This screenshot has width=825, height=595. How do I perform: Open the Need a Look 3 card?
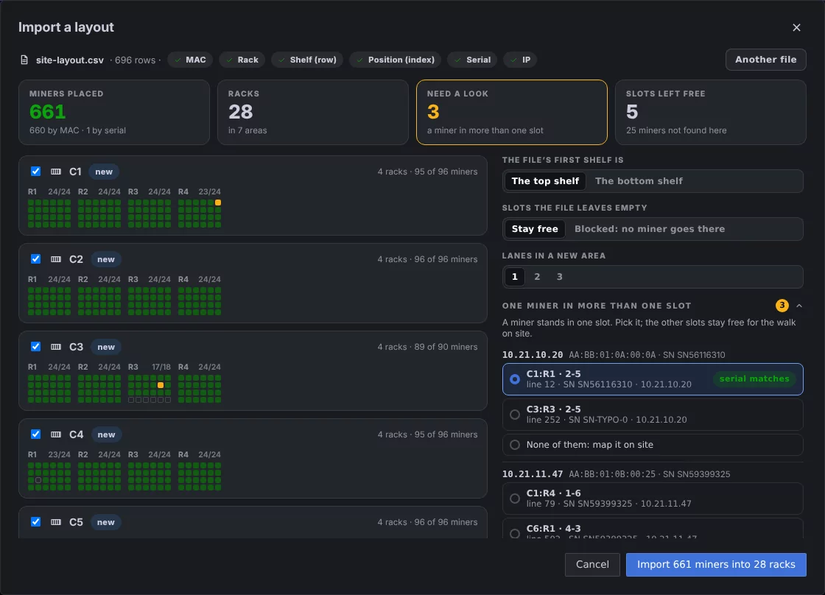[512, 112]
